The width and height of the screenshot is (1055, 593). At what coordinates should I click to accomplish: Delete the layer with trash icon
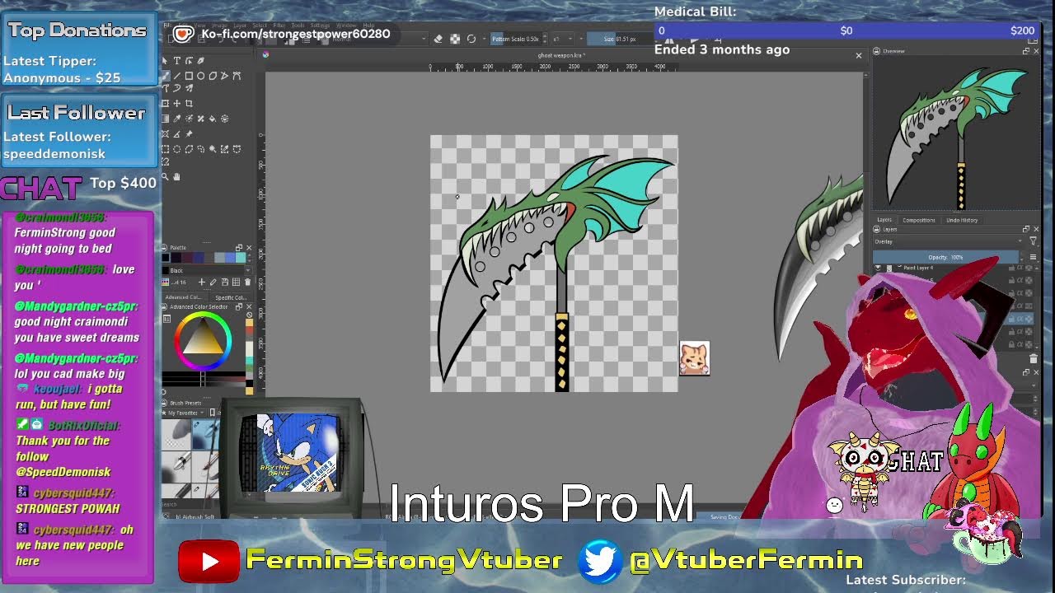(x=1034, y=358)
